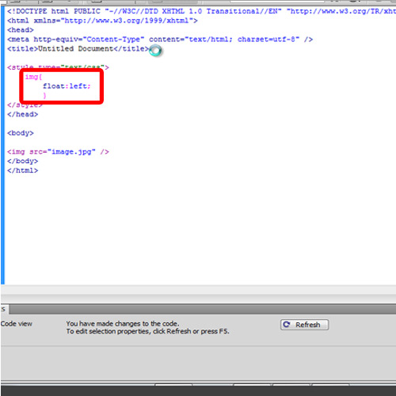Click the 'Code view' label

(17, 324)
